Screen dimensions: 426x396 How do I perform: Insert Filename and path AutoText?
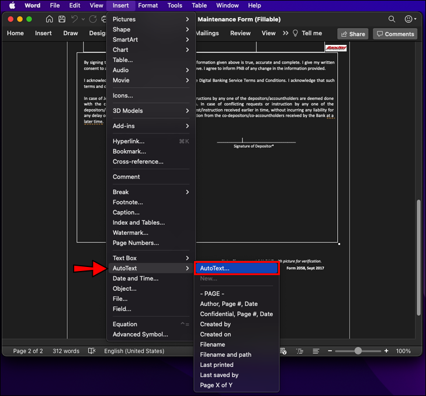[237, 355]
